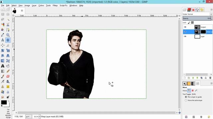The image size is (213, 119).
Task: Select the Heal tool
Action: pos(8,87)
